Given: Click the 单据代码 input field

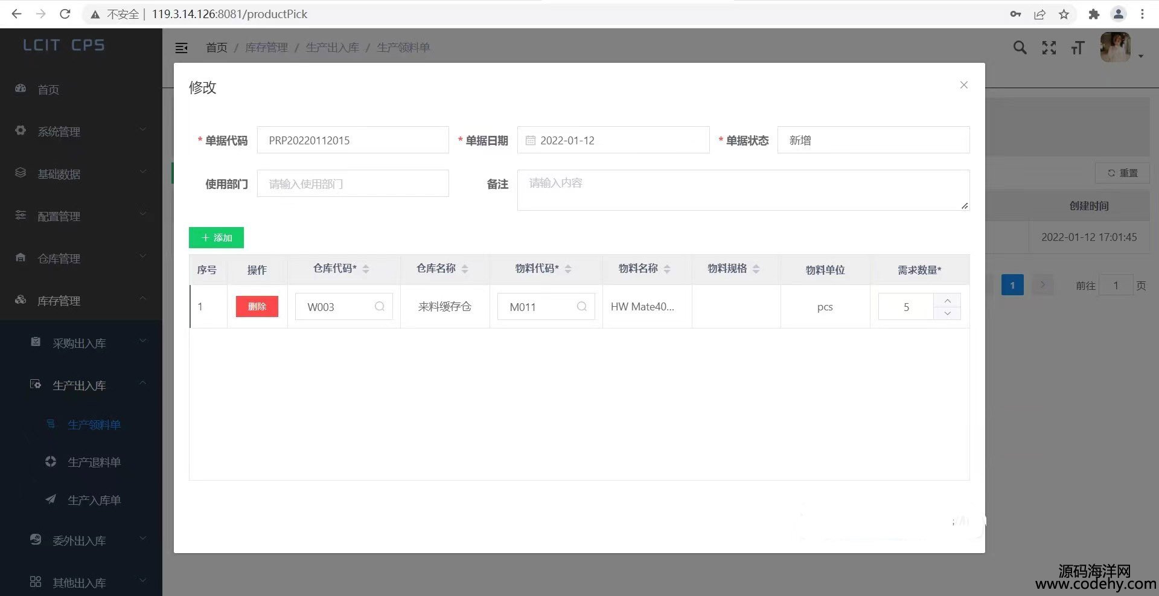Looking at the screenshot, I should coord(353,140).
